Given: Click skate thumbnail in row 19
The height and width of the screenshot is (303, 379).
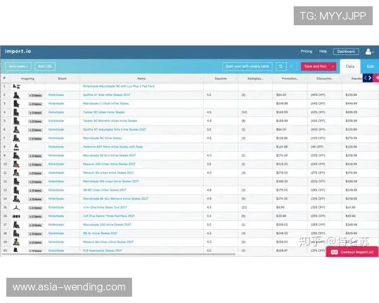Looking at the screenshot, I should (x=16, y=242).
